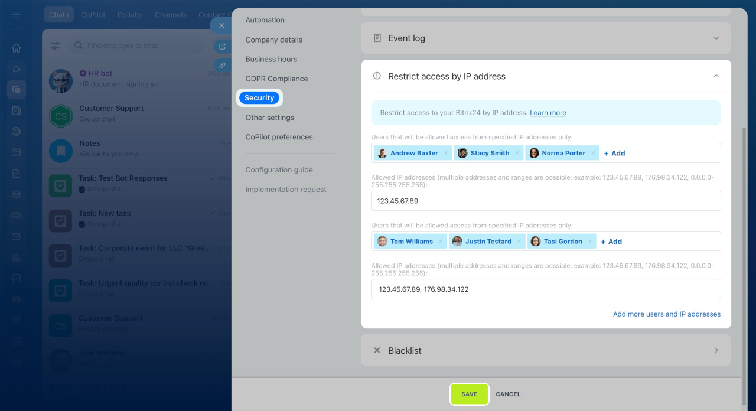
Task: Open the Security settings menu item
Action: 259,98
